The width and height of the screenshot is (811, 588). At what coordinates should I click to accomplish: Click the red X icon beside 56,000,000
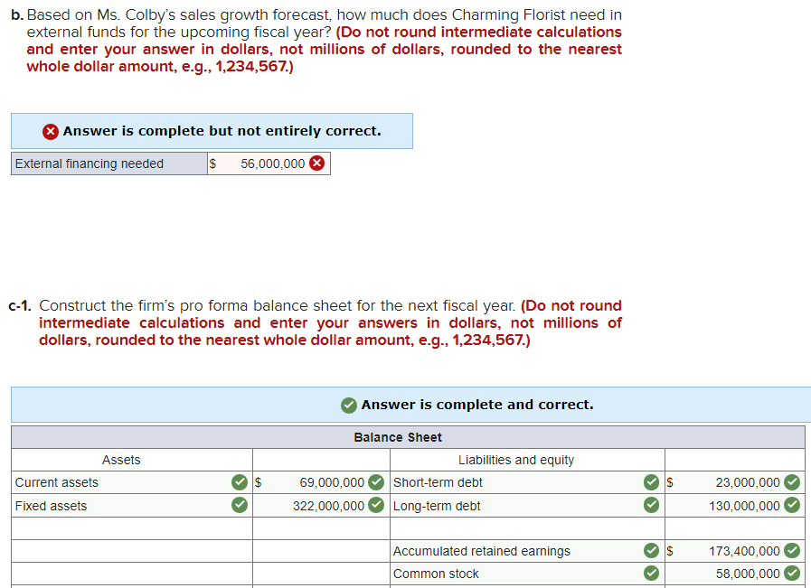pos(316,163)
